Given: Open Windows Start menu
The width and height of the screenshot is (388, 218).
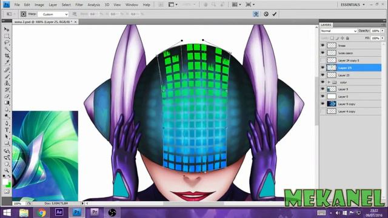Looking at the screenshot, I should 7,213.
